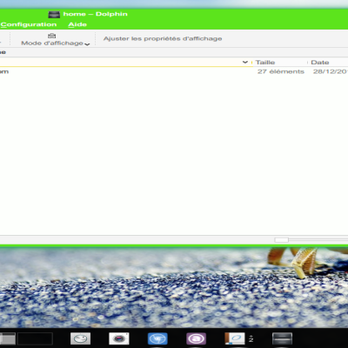Viewport: 348px width, 348px height.
Task: Open the blue globe browser icon
Action: (157, 338)
